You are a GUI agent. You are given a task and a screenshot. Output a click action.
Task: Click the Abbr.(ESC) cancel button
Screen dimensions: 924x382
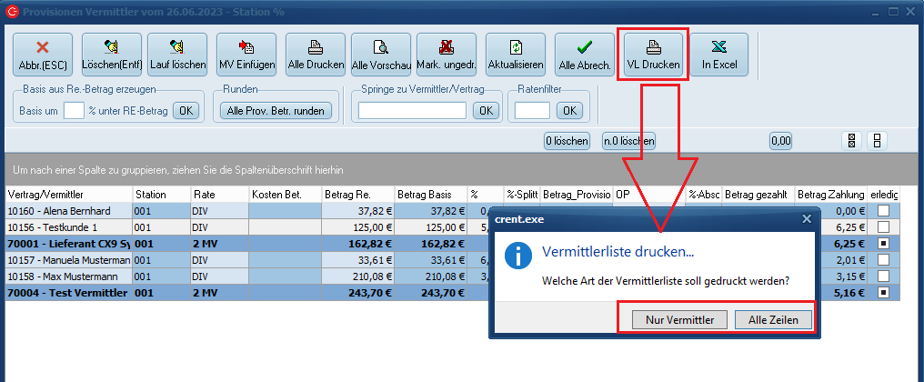tap(41, 55)
